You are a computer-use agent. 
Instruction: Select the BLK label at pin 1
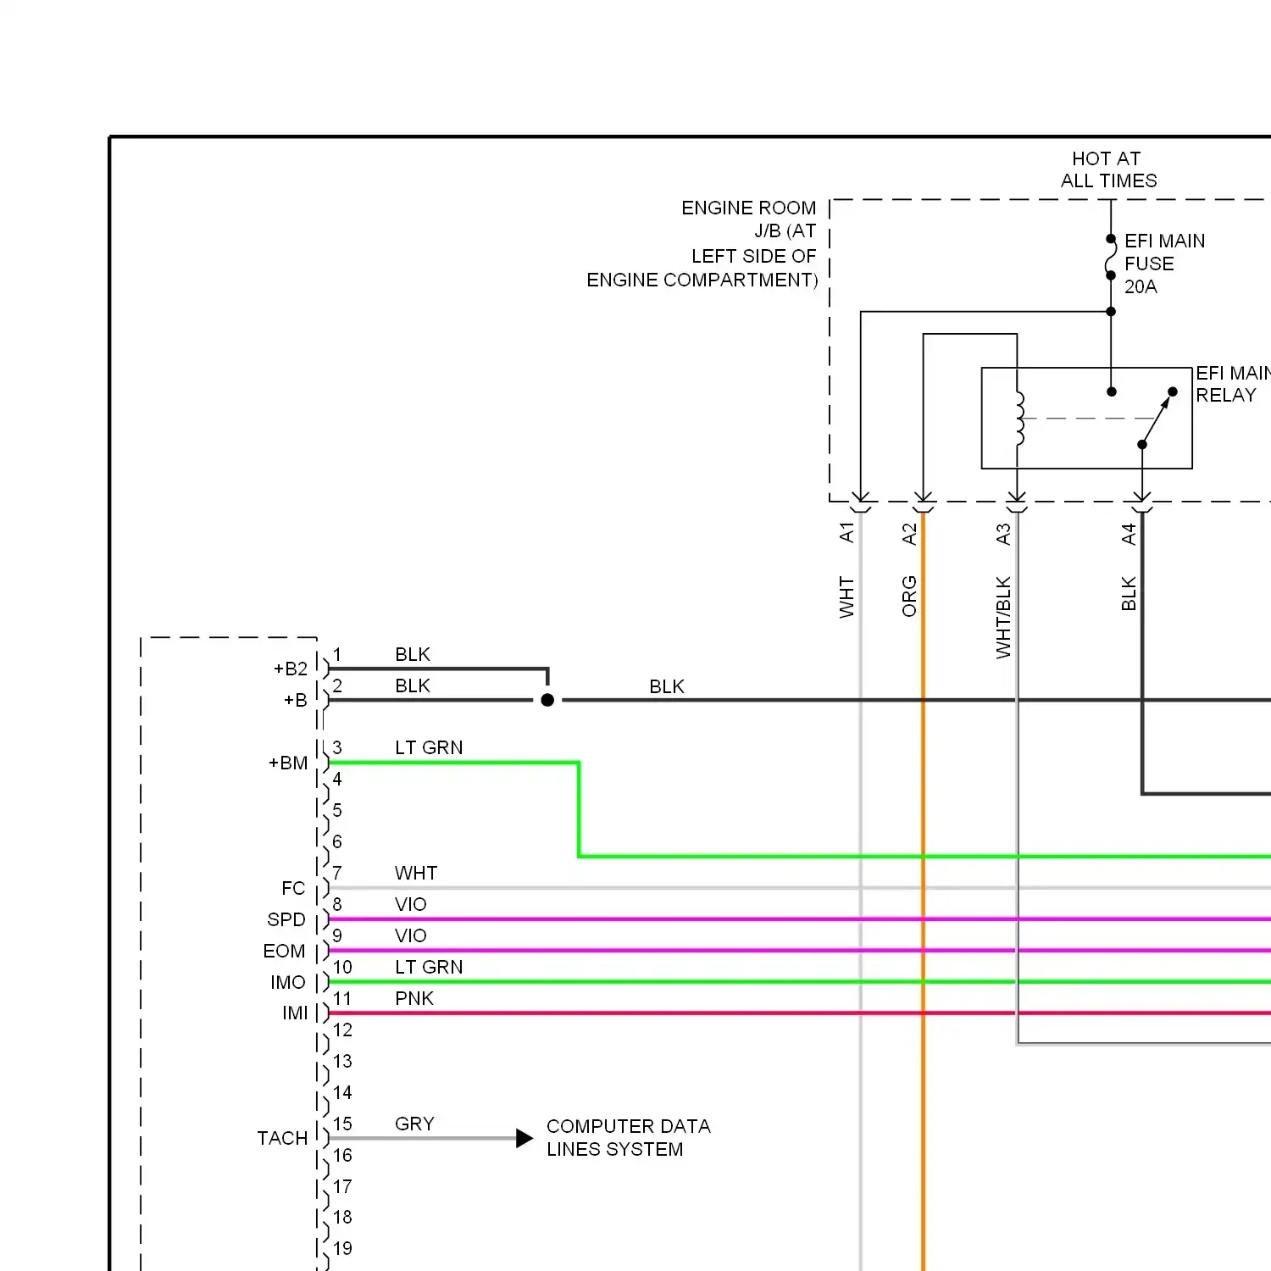point(413,654)
